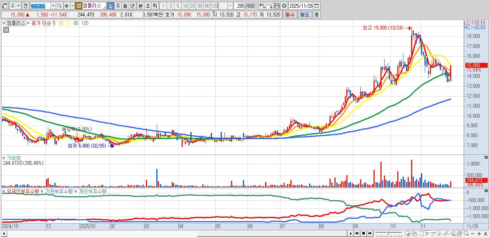Close the investor holdings panel
The height and width of the screenshot is (238, 490).
(x=487, y=190)
